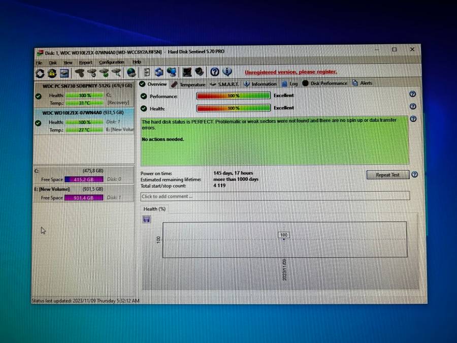Screen dimensions: 457x343
Task: Click the black monitor toolbar icon
Action: [187, 72]
